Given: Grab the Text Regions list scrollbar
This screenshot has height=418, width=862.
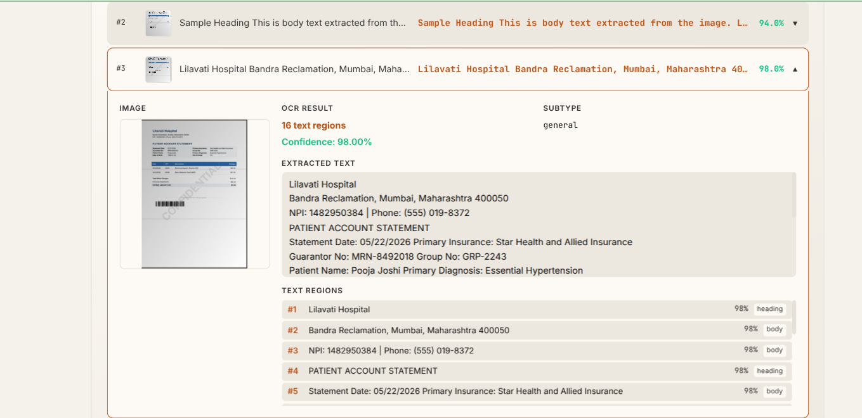Looking at the screenshot, I should pyautogui.click(x=793, y=318).
